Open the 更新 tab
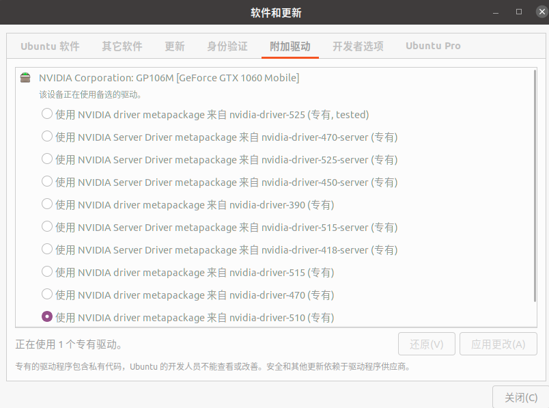The width and height of the screenshot is (549, 408). 174,46
